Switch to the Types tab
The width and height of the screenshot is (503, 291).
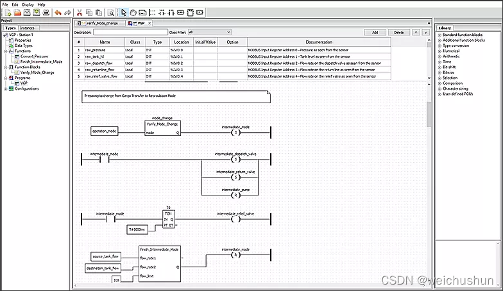coord(10,28)
